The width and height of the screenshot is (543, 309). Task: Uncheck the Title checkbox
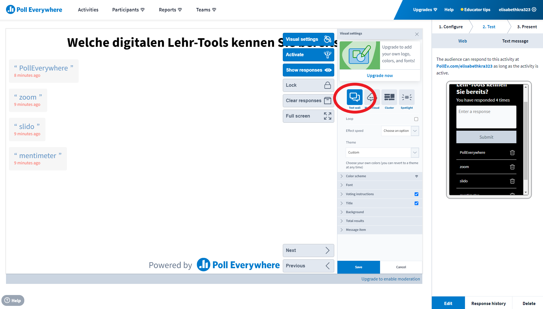pyautogui.click(x=416, y=203)
